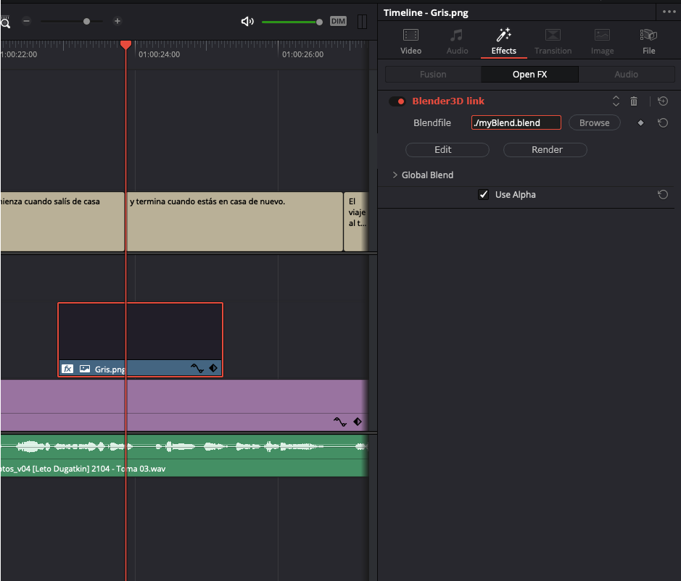Image resolution: width=681 pixels, height=581 pixels.
Task: Click ruler at 01:00:24:00
Action: (x=159, y=54)
